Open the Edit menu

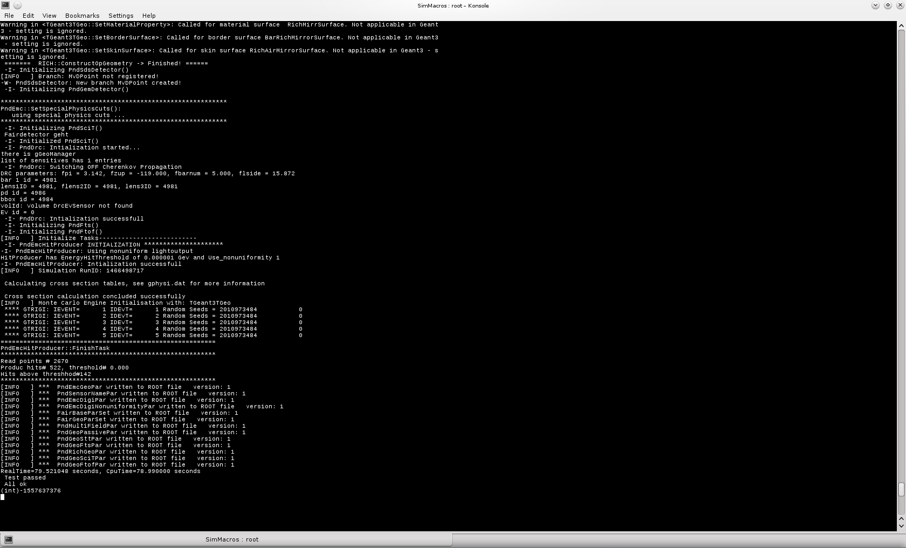(28, 16)
